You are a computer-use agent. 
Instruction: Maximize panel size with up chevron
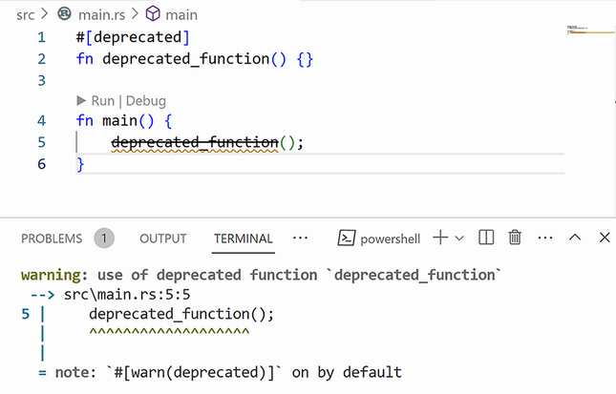pyautogui.click(x=575, y=238)
